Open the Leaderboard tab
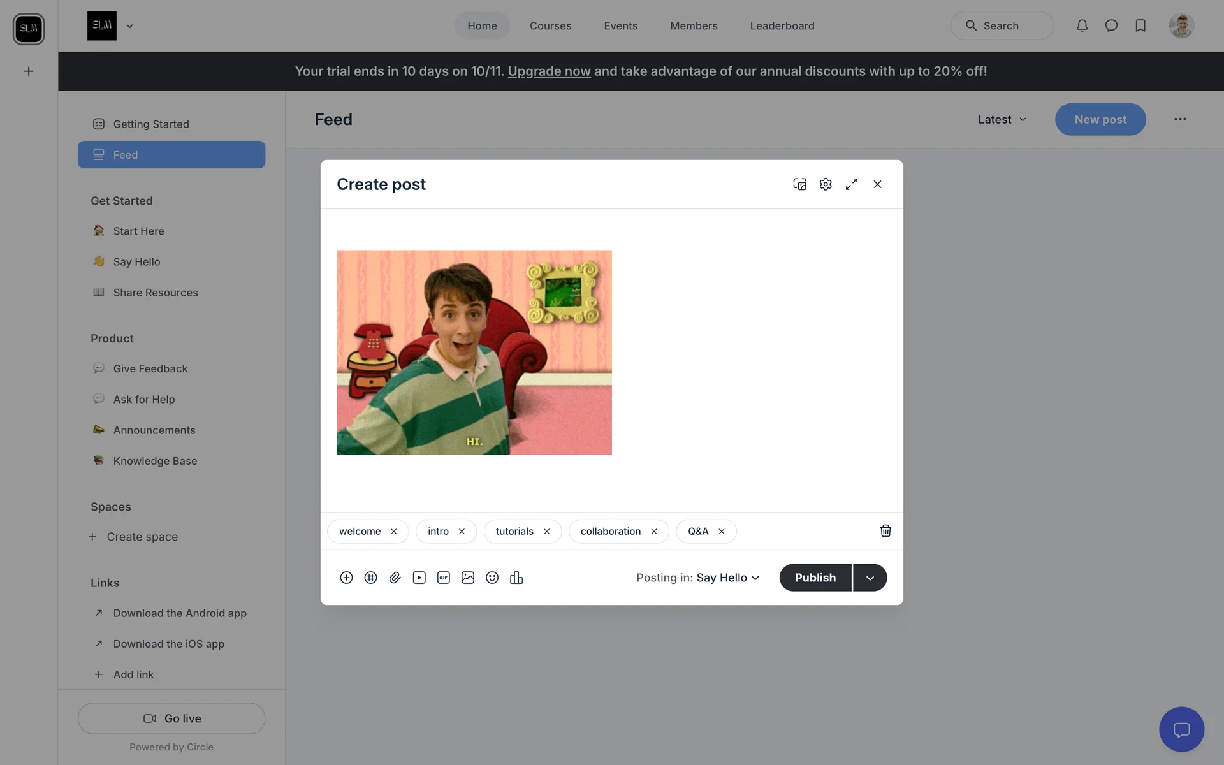Screen dimensions: 1224x765 (x=782, y=25)
